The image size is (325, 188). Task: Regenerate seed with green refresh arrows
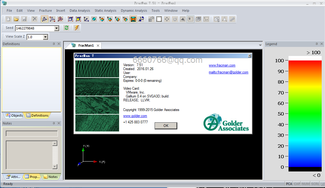click(66, 28)
